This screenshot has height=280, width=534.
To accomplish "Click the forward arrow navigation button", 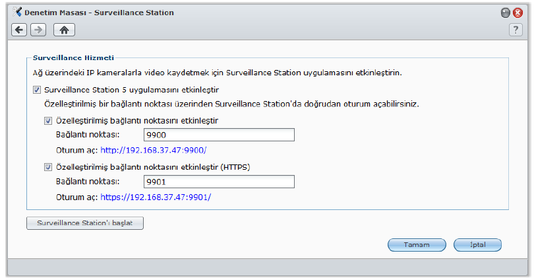I will (38, 30).
